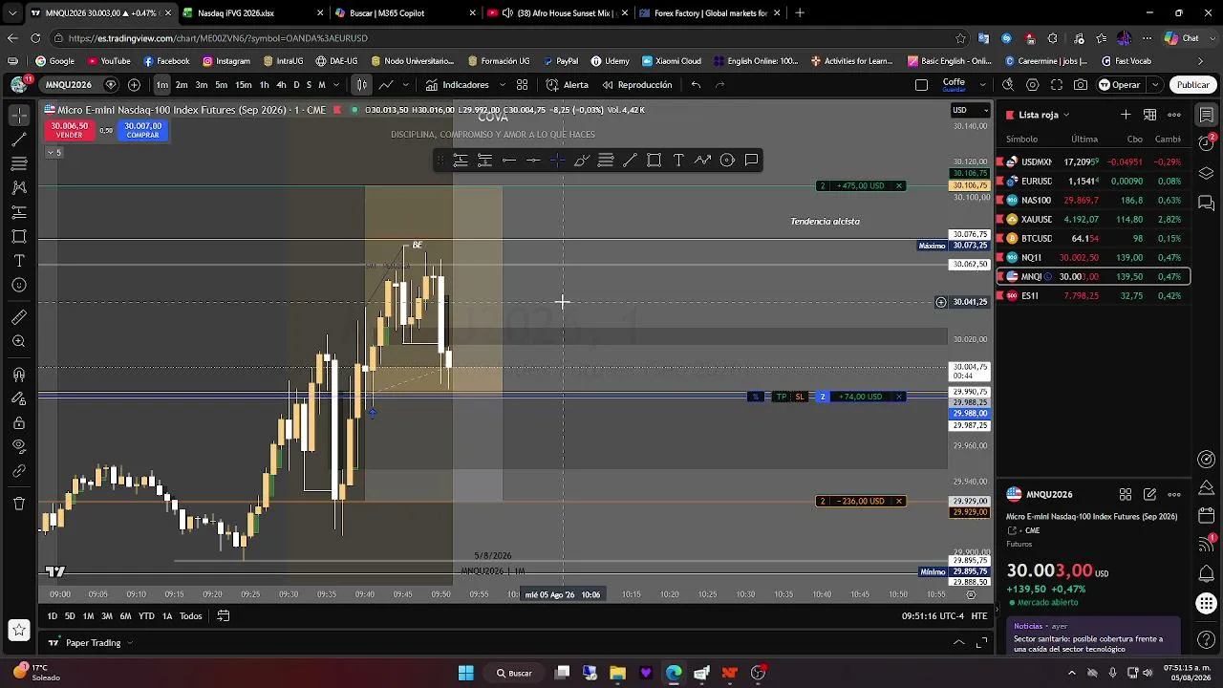The image size is (1223, 688).
Task: Add symbol to watchlist with plus icon
Action: click(x=1126, y=115)
